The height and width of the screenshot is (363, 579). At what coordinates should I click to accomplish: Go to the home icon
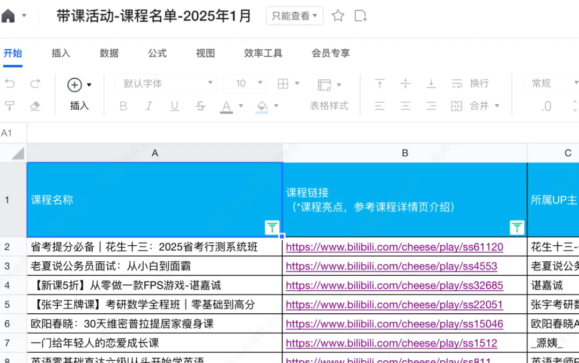[x=8, y=16]
